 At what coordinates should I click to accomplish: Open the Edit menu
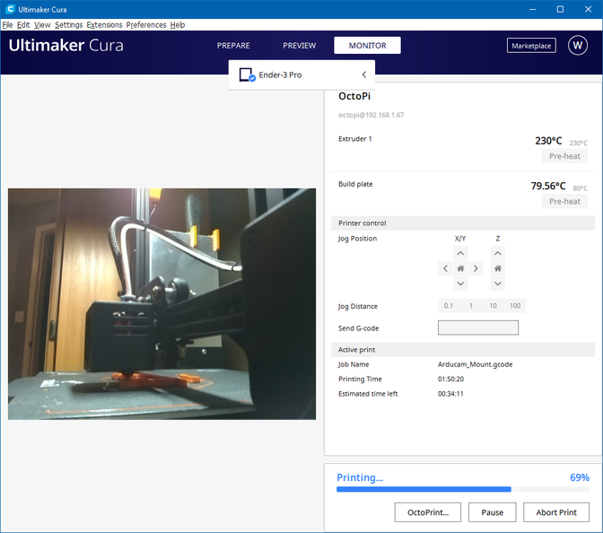coord(23,25)
